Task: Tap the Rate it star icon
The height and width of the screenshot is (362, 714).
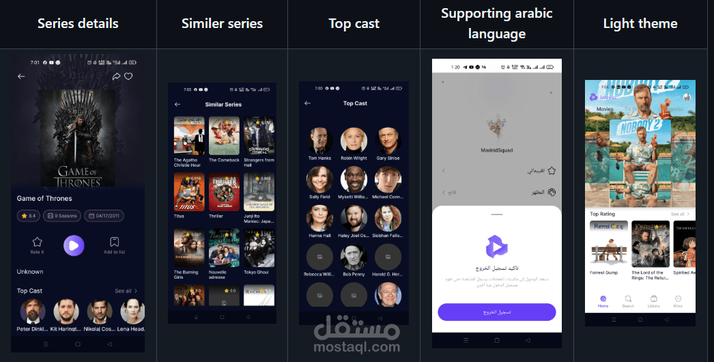Action: 38,242
